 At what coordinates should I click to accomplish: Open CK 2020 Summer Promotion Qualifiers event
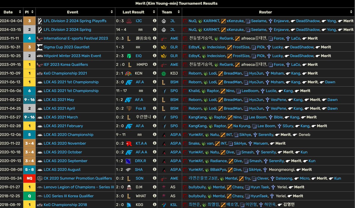click(x=78, y=178)
